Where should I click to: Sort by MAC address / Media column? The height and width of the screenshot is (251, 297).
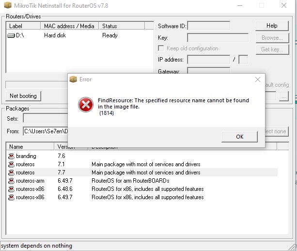point(70,26)
